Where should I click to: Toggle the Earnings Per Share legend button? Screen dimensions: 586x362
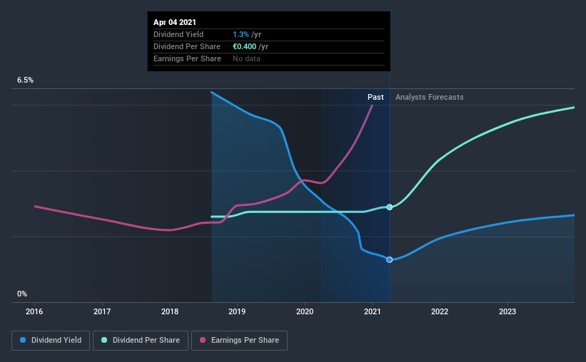click(239, 341)
